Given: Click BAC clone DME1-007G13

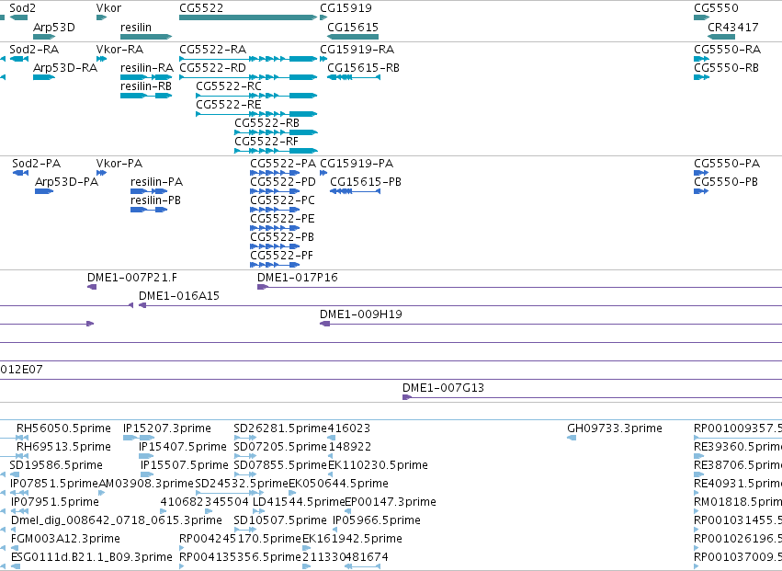Looking at the screenshot, I should [x=592, y=397].
